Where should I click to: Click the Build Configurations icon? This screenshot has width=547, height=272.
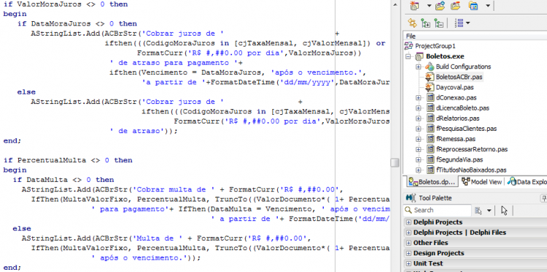tap(430, 66)
